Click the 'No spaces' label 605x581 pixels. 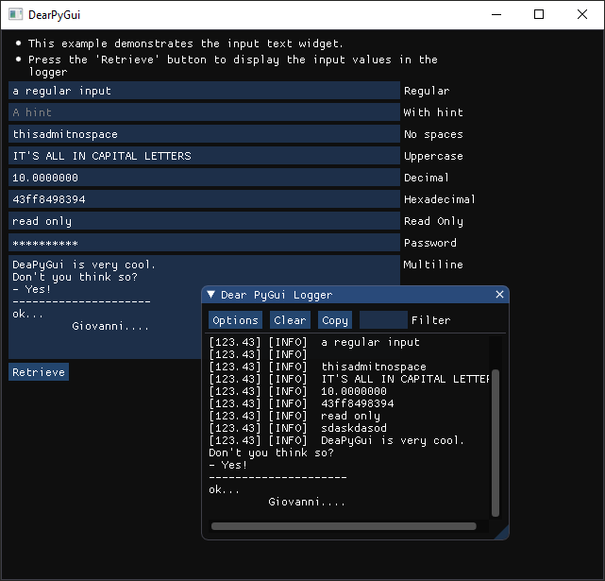point(433,134)
